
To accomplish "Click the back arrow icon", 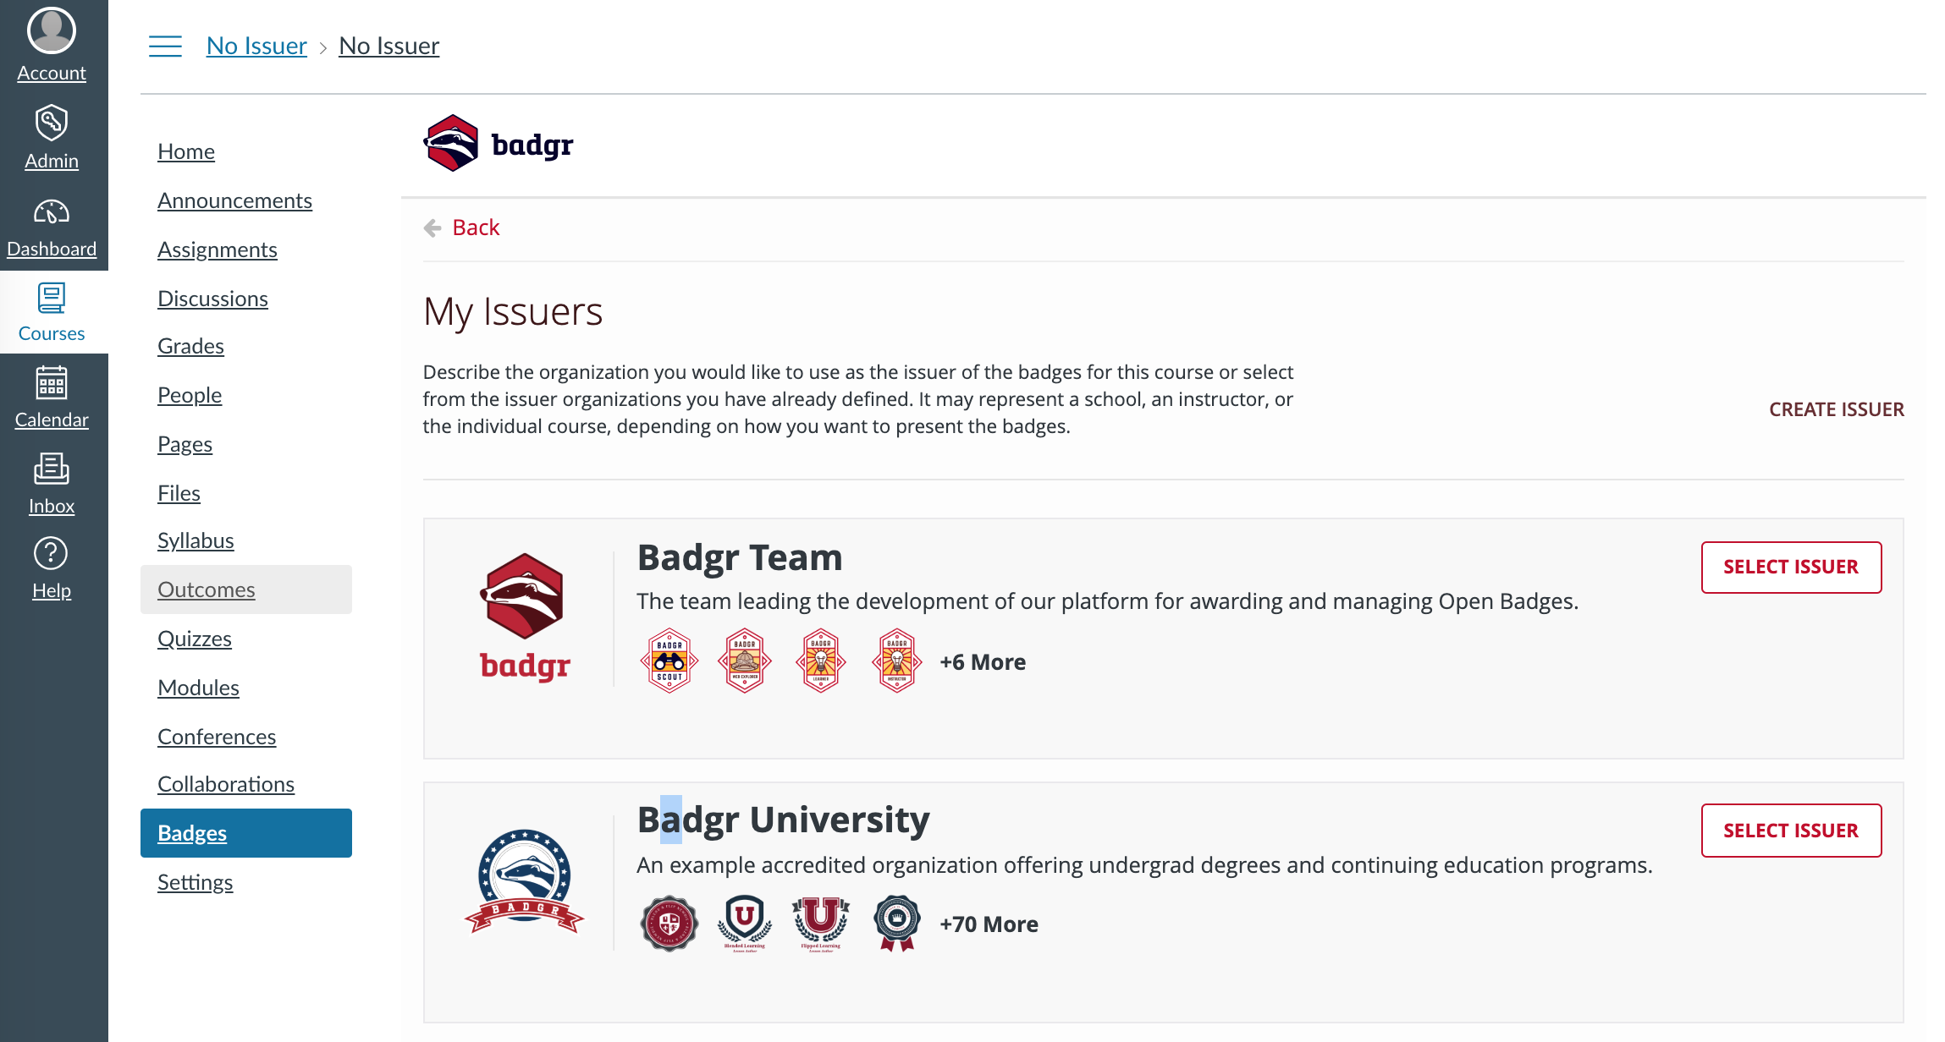I will 433,228.
